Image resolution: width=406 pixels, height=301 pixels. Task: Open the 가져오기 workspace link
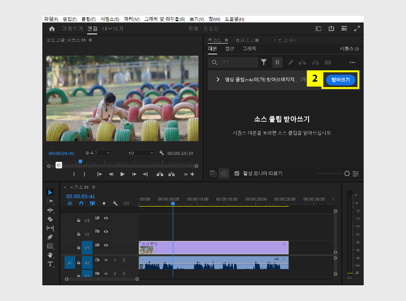pyautogui.click(x=71, y=29)
